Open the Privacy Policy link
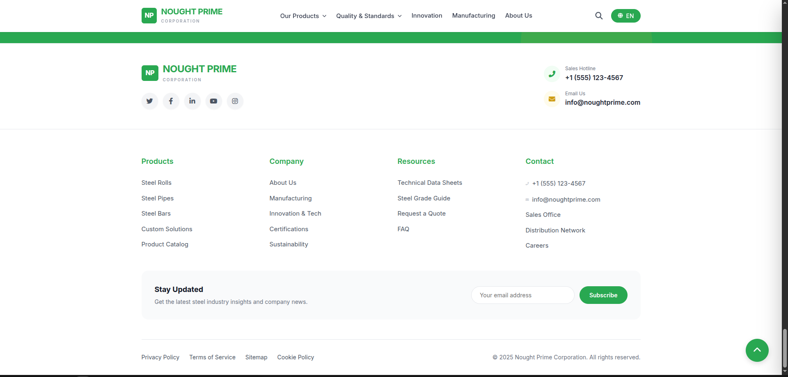The height and width of the screenshot is (377, 788). (x=160, y=357)
